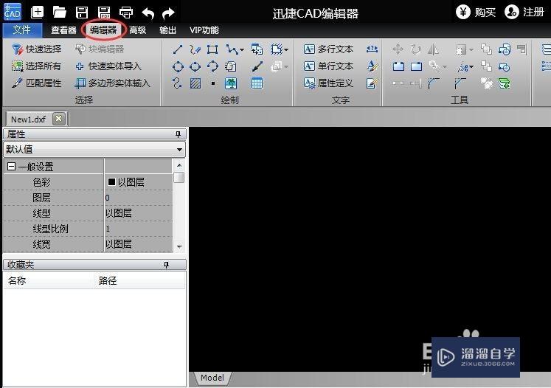Choose the Arc drawing tool
This screenshot has width=551, height=388.
click(x=212, y=66)
